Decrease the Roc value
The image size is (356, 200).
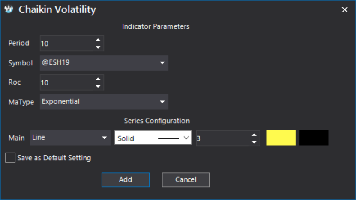[x=98, y=86]
